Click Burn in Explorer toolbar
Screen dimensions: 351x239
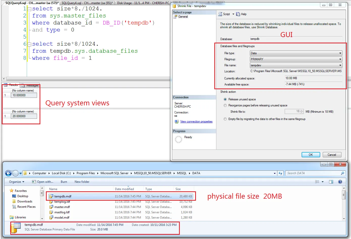[64, 182]
